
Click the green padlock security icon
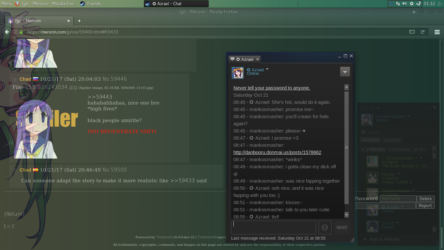[x=21, y=32]
